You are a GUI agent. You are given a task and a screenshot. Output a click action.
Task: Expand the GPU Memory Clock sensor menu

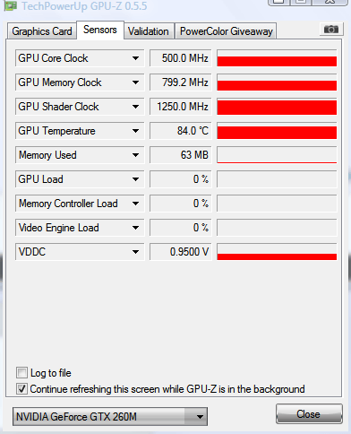point(135,82)
